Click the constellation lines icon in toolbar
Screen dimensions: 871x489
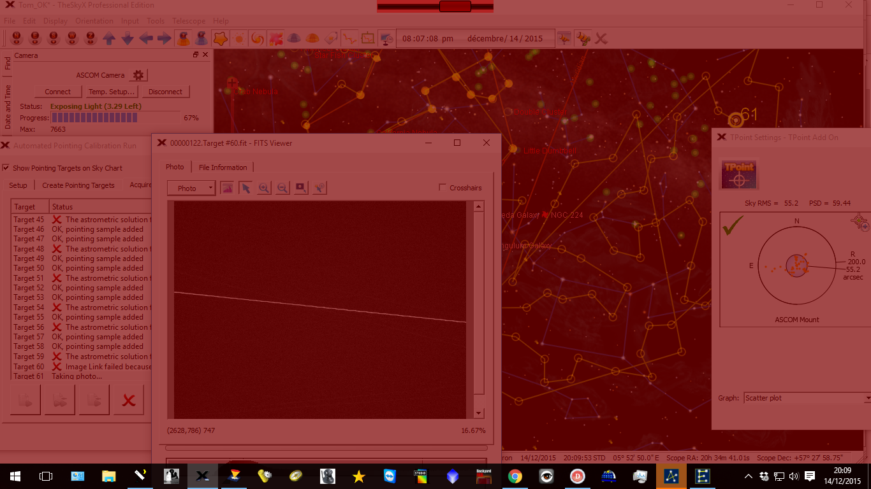click(349, 38)
